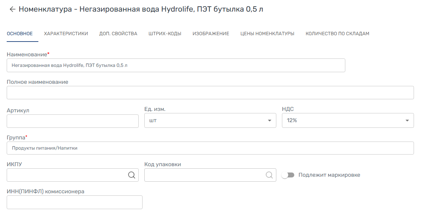
Task: Expand the Ед. изм. dropdown arrow
Action: click(270, 120)
